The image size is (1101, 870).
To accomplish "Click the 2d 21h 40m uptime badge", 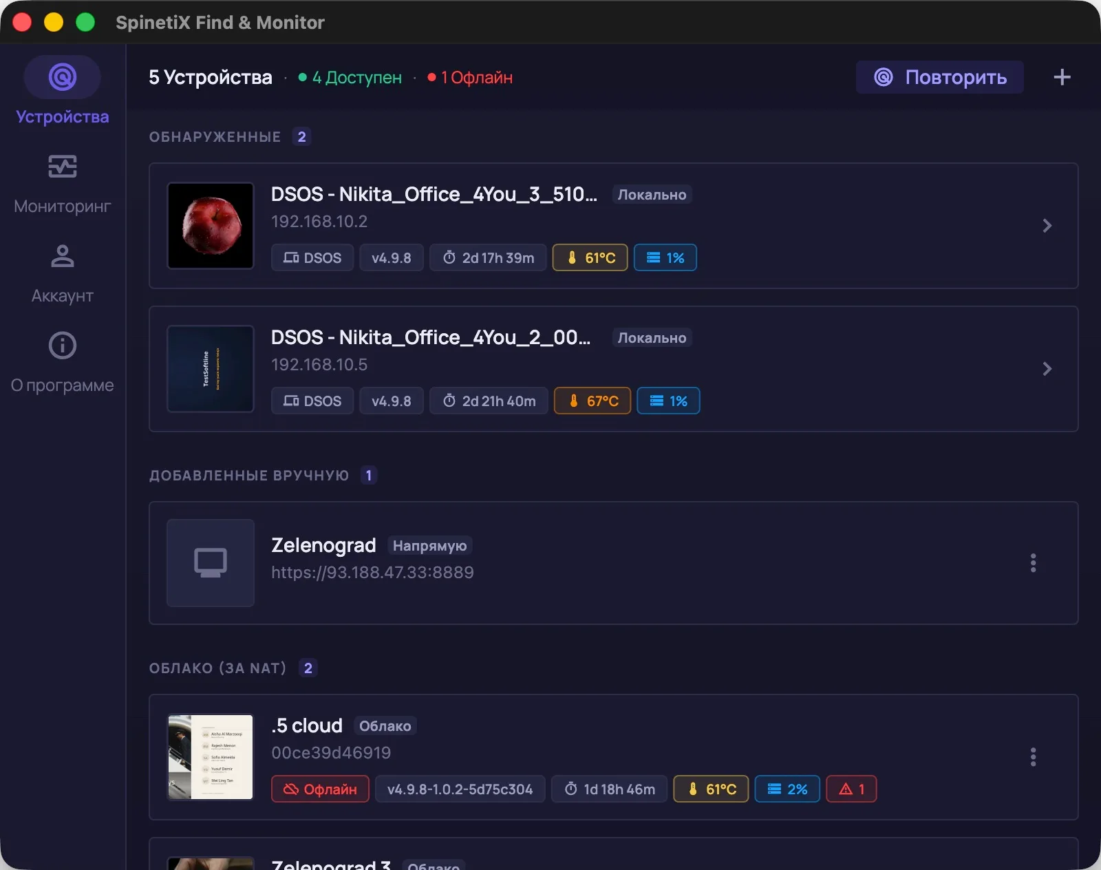I will click(489, 401).
